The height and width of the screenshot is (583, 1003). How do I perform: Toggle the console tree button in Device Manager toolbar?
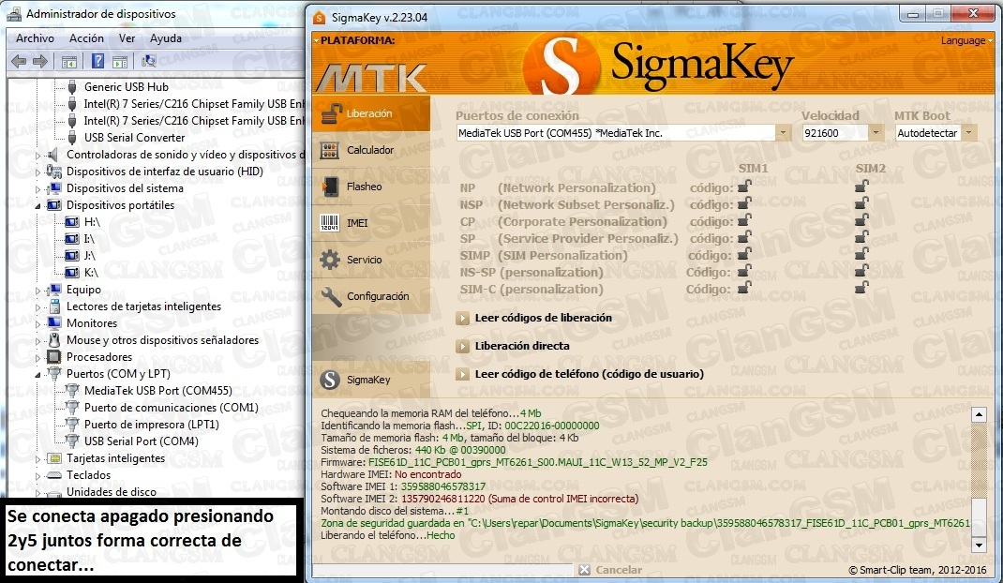pos(69,62)
